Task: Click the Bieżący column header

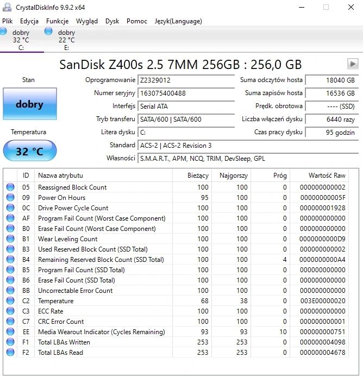Action: pyautogui.click(x=192, y=176)
